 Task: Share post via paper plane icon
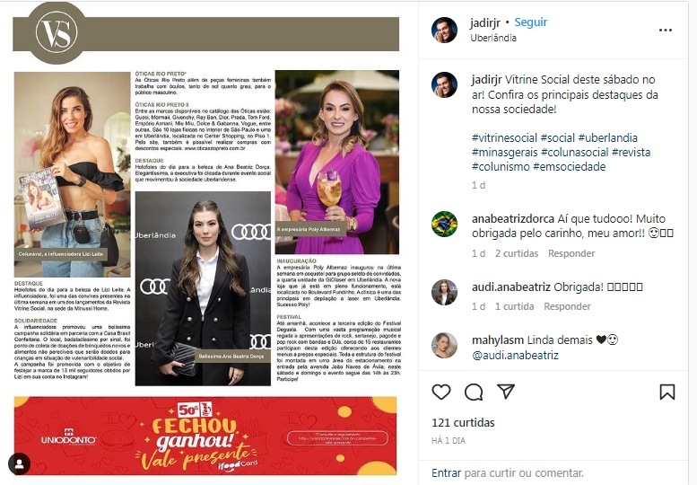tap(506, 391)
